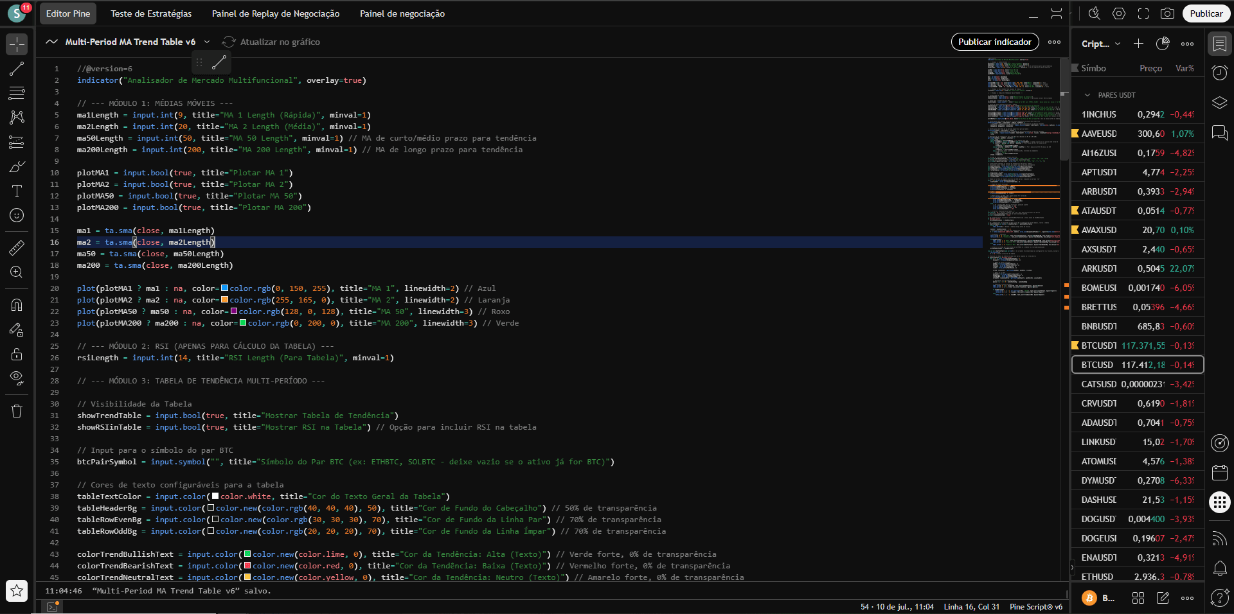This screenshot has height=614, width=1234.
Task: Open the emoji icons tool
Action: pyautogui.click(x=17, y=215)
